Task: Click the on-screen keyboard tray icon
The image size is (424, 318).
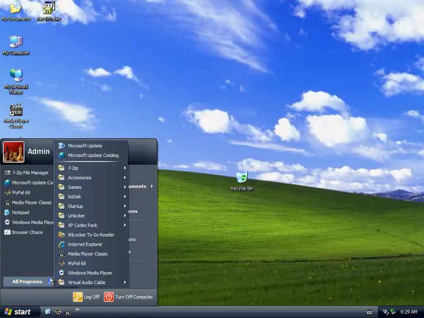Action: click(x=369, y=312)
